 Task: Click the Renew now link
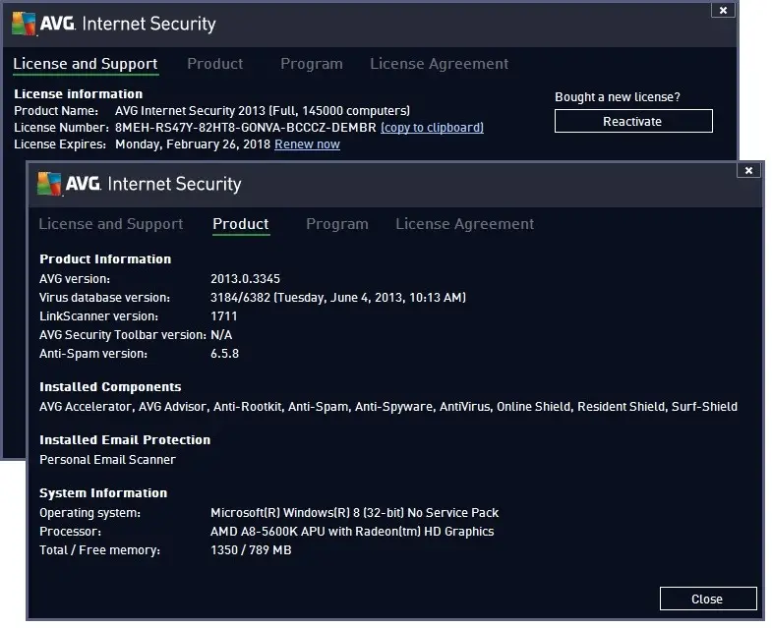(x=307, y=144)
